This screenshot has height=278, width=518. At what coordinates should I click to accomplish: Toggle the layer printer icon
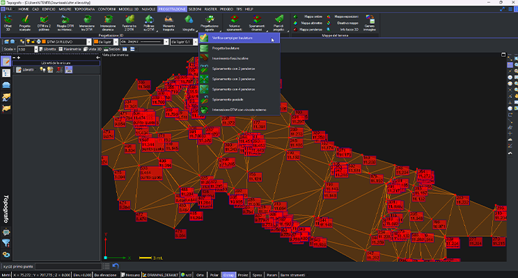coord(38,42)
